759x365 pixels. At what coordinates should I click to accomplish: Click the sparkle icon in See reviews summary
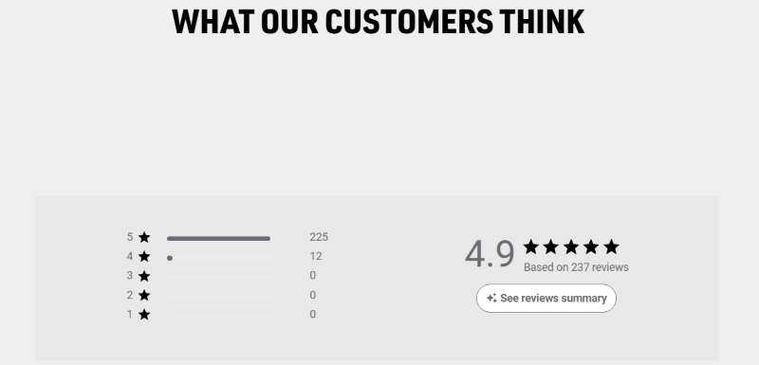pos(491,299)
